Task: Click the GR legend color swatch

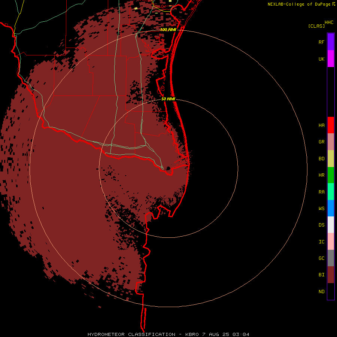Action: tap(331, 142)
